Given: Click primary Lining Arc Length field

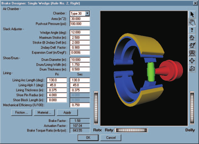Looking at the screenshot, I should (57, 80).
